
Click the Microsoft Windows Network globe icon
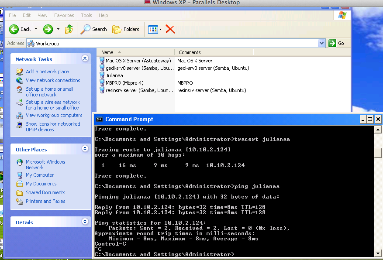pos(20,162)
